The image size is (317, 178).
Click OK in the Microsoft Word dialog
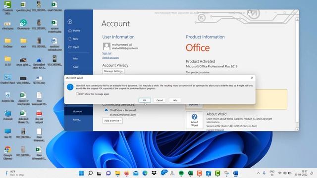(145, 100)
